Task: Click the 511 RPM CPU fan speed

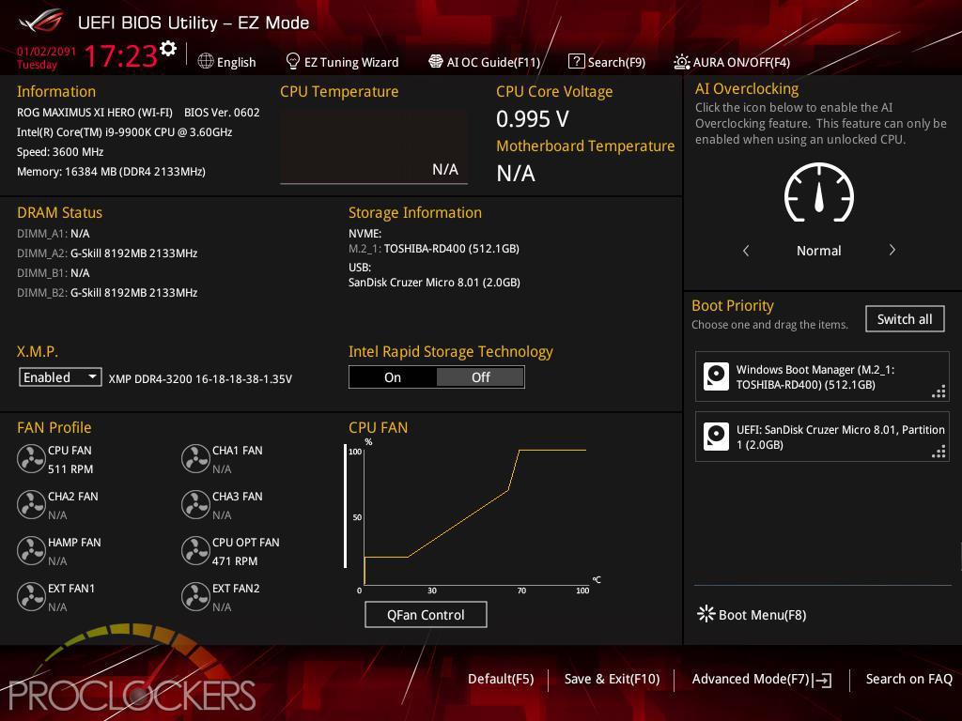Action: pyautogui.click(x=70, y=469)
